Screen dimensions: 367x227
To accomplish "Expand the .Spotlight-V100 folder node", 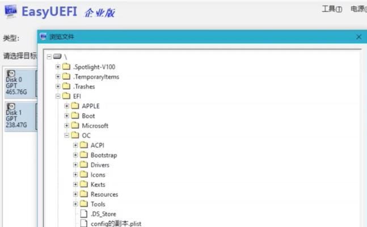I will (x=58, y=67).
